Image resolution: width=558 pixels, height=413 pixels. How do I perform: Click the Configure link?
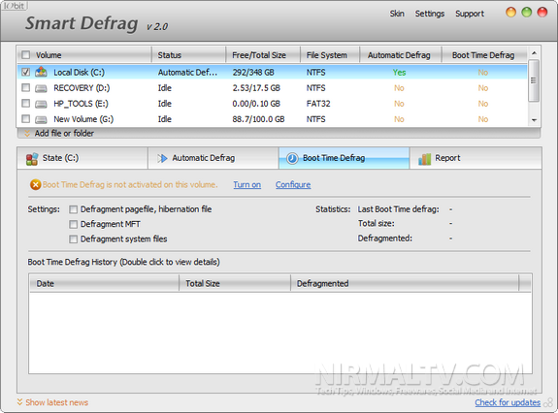(293, 185)
